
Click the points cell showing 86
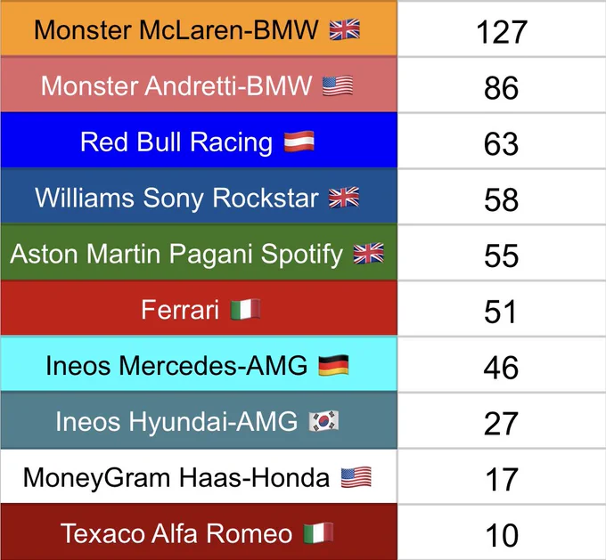coord(502,85)
